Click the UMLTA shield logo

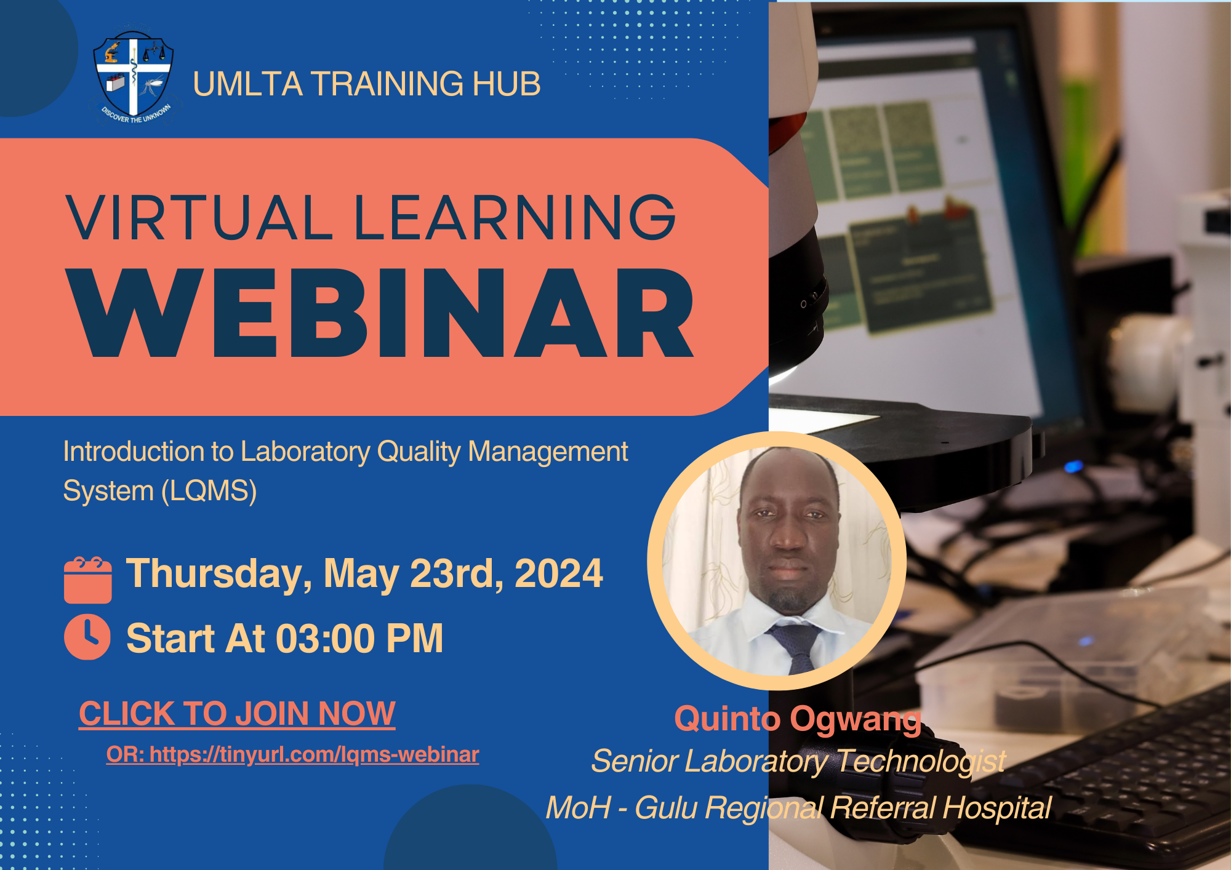coord(134,76)
